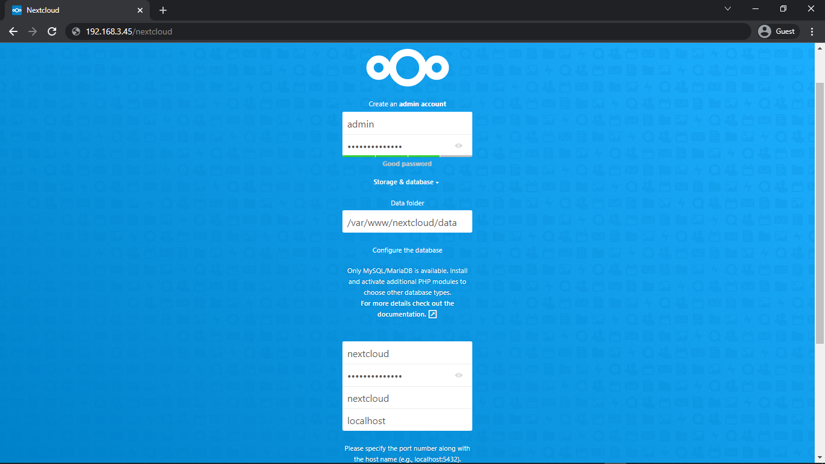Open the Chrome three-dot menu

pyautogui.click(x=812, y=31)
